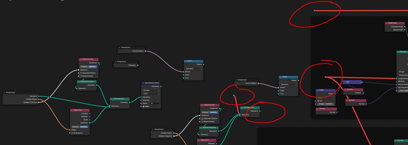Click Vector output socket of Scale node

pyautogui.click(x=336, y=94)
